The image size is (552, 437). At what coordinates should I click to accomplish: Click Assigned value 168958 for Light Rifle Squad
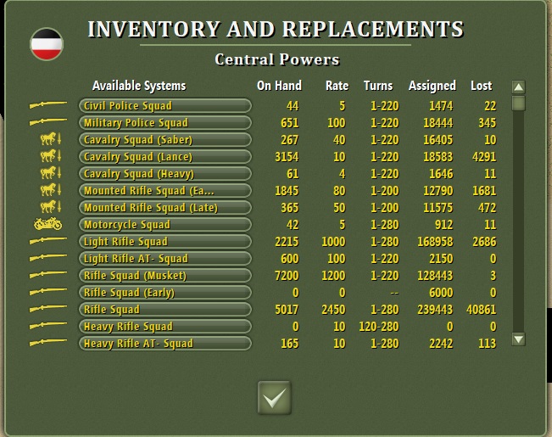pos(435,241)
